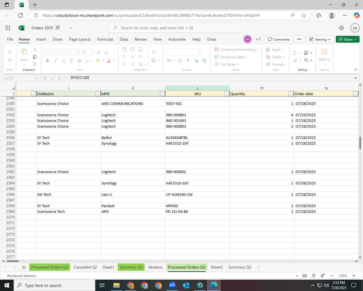The width and height of the screenshot is (363, 291).
Task: Click the zoom in plus button
Action: [354, 276]
